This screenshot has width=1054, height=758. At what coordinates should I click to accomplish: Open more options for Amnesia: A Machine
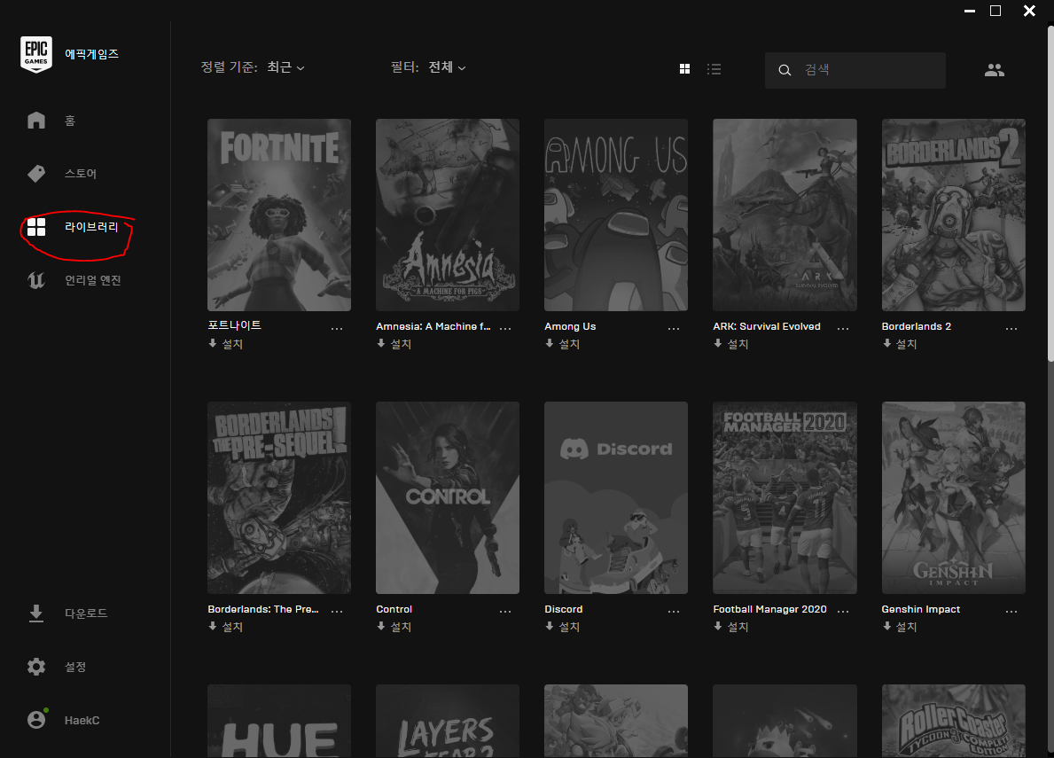coord(505,329)
